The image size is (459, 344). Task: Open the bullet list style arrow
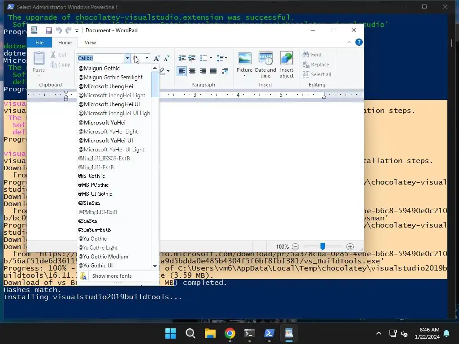211,58
